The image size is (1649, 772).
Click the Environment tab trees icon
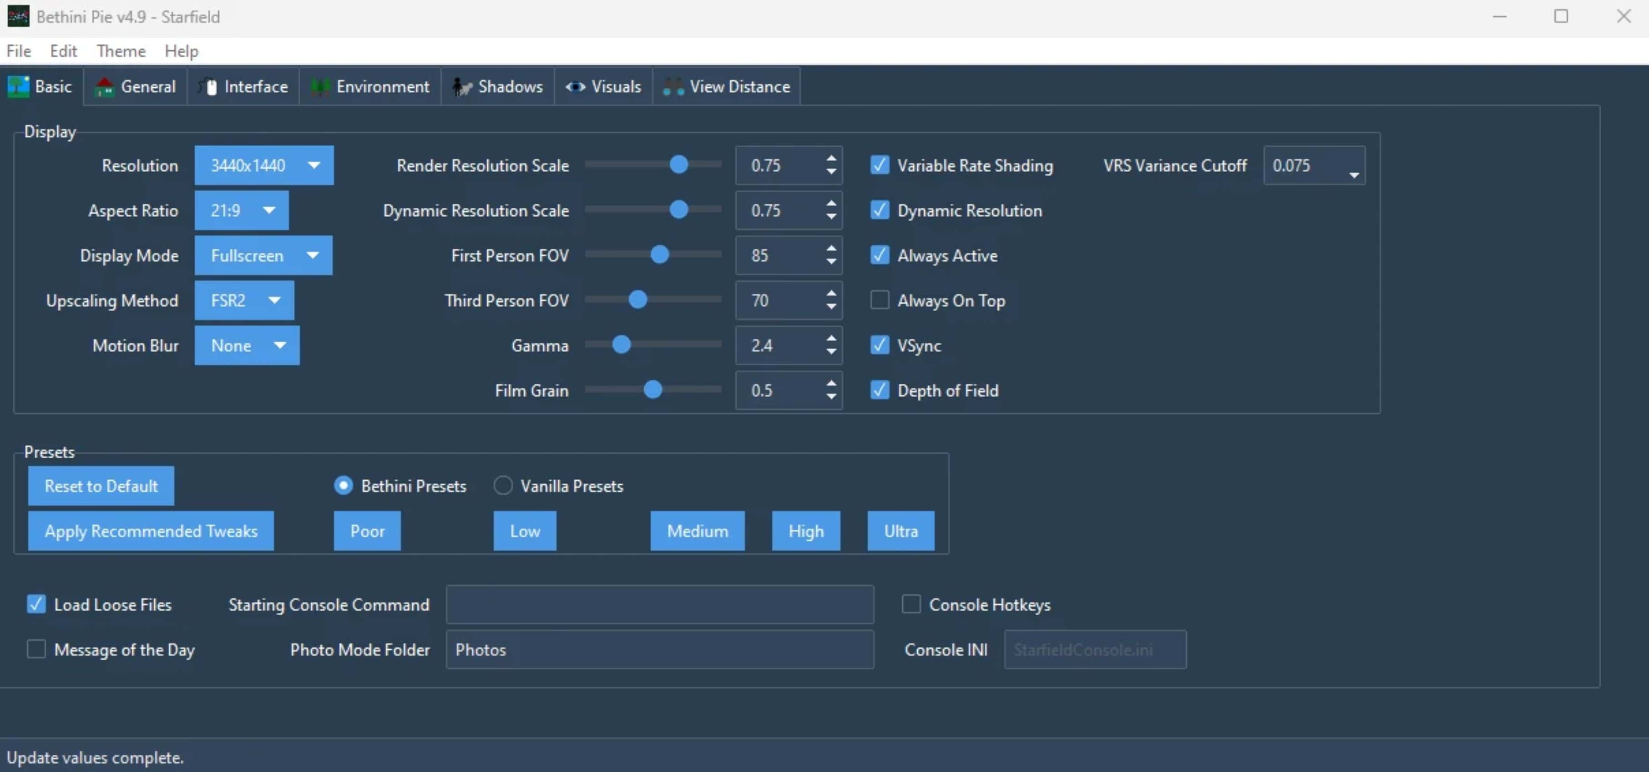[319, 86]
